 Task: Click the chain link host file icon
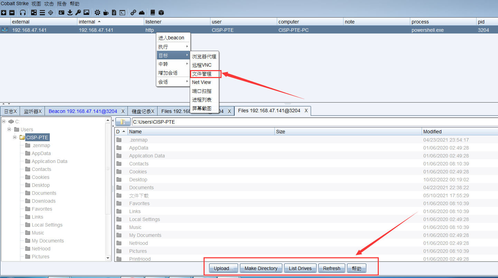[x=133, y=12]
